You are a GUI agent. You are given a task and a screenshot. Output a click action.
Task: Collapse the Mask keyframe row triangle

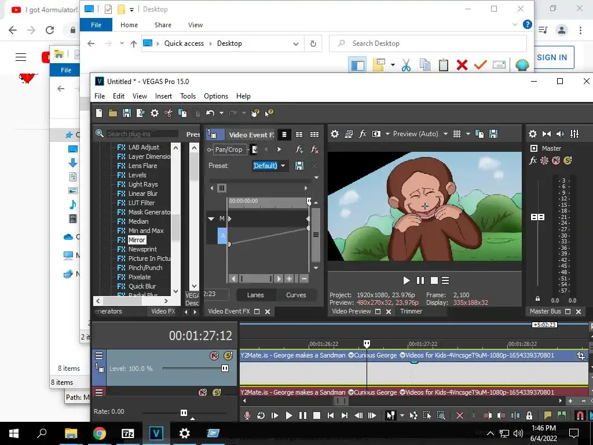tap(211, 218)
